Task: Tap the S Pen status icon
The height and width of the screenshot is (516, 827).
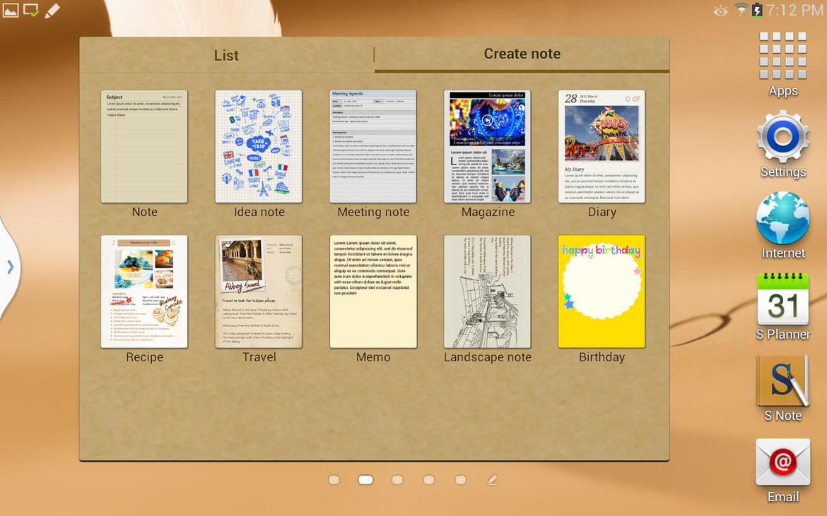Action: point(52,11)
